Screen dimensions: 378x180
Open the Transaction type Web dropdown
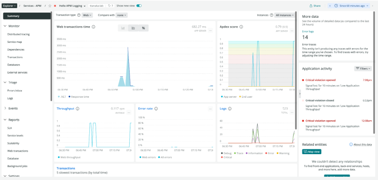pyautogui.click(x=87, y=15)
